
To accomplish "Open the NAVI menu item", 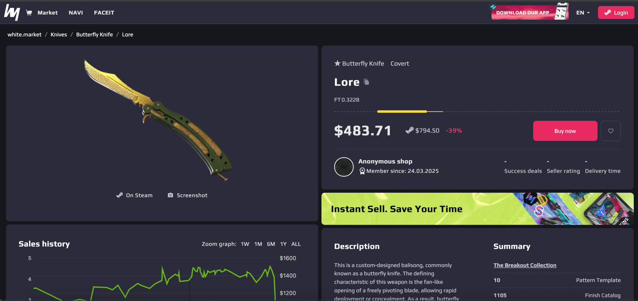I will (76, 13).
